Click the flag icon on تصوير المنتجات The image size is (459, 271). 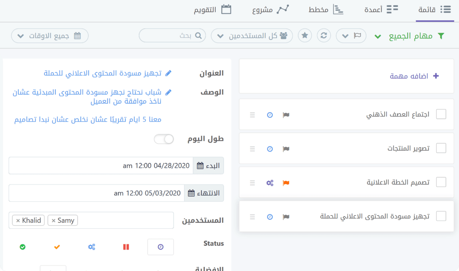(286, 149)
